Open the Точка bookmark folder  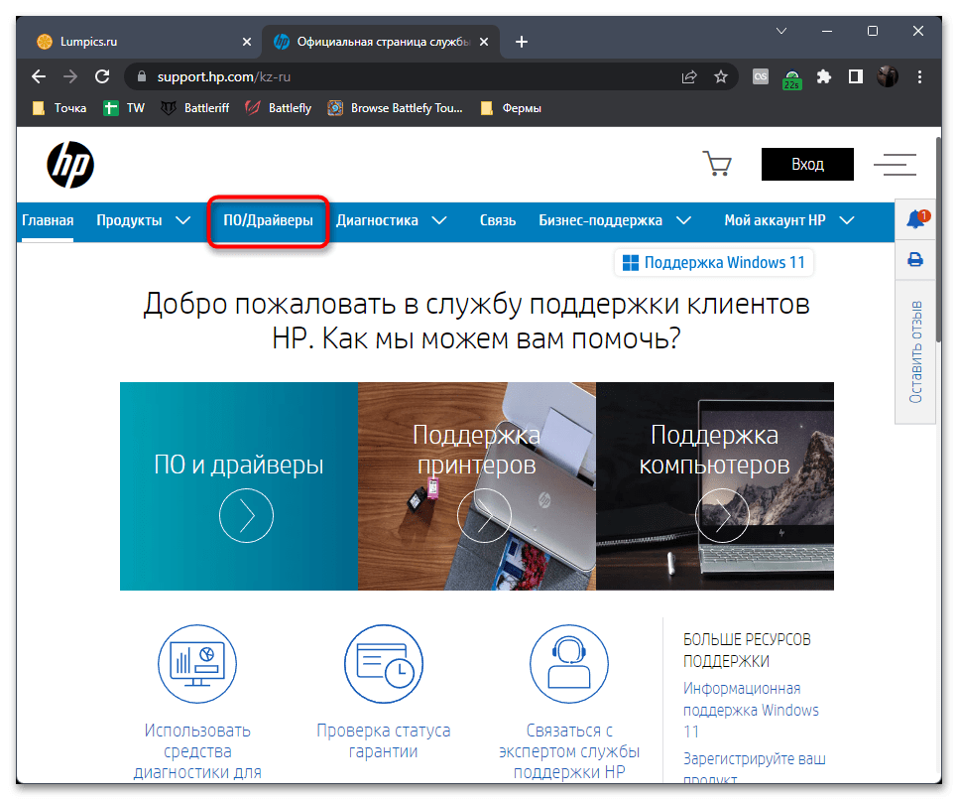tap(59, 108)
